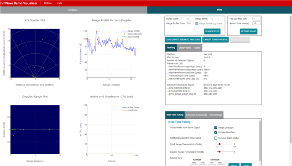Image resolution: width=292 pixels, height=166 pixels.
Task: Click LOAD CONFIG FROM PC AND SEND
Action: tap(183, 40)
